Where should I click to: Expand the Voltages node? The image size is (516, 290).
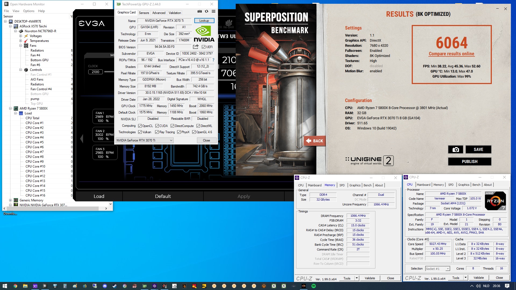click(x=20, y=36)
